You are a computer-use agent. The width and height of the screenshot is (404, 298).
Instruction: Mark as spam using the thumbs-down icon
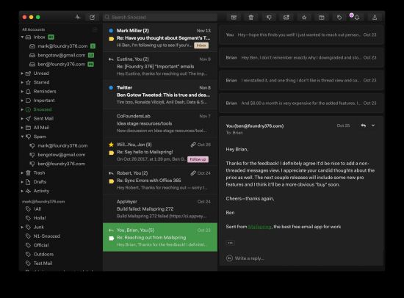point(269,18)
